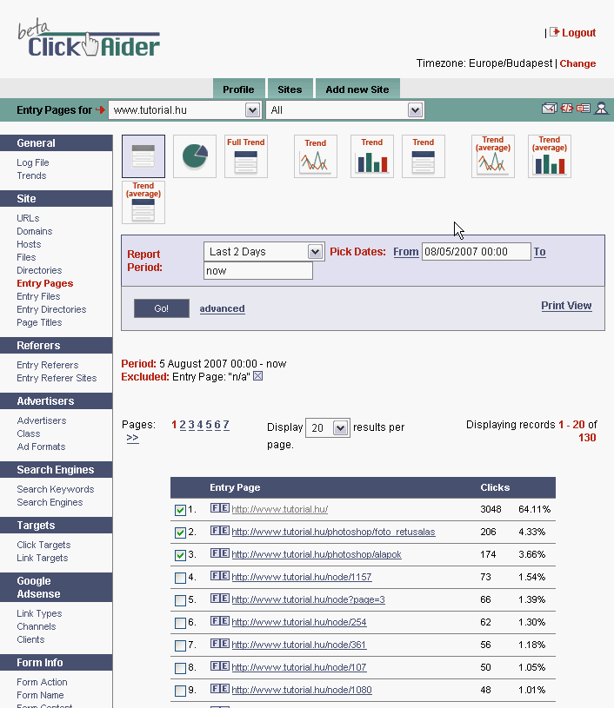The image size is (614, 708).
Task: Open the Trend line chart view
Action: tap(315, 156)
